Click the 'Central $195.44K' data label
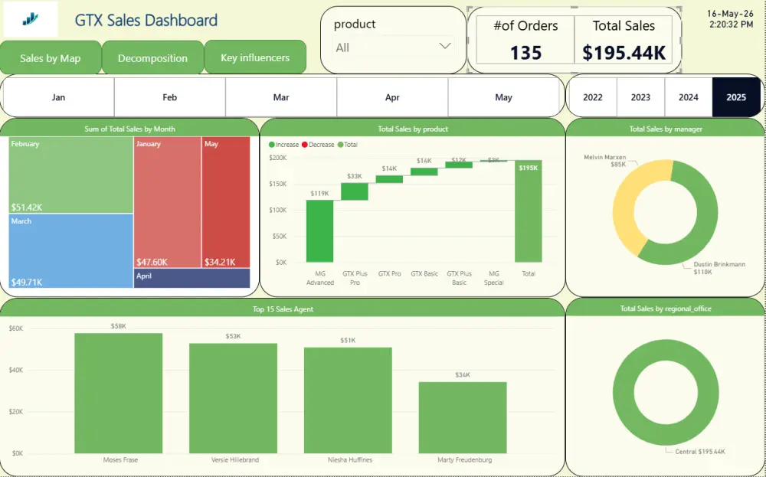766x477 pixels. tap(700, 452)
